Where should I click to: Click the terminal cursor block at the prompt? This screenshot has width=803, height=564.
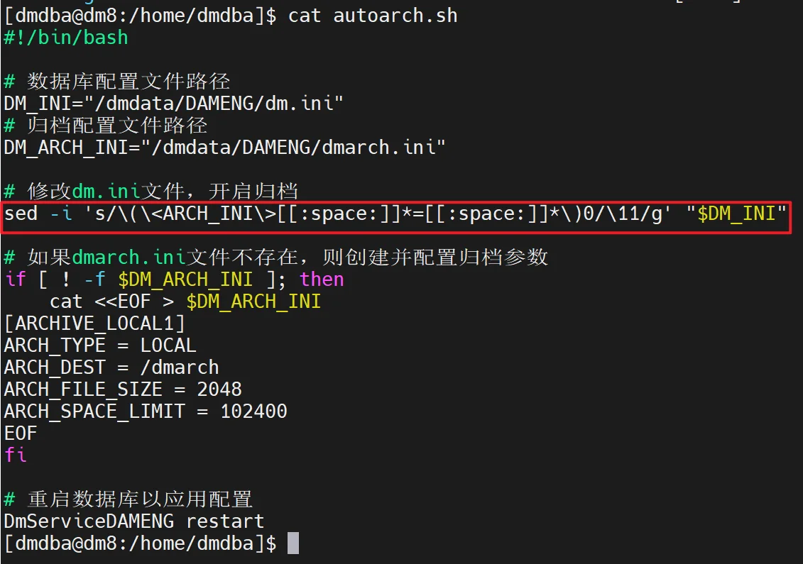tap(293, 543)
